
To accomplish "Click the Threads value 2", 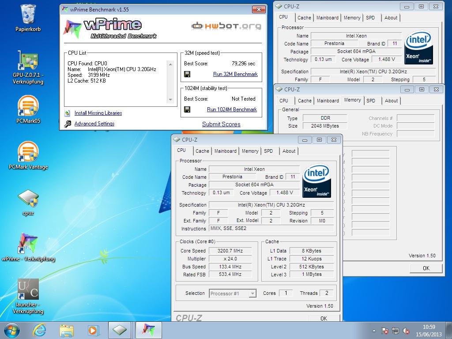I will point(327,293).
